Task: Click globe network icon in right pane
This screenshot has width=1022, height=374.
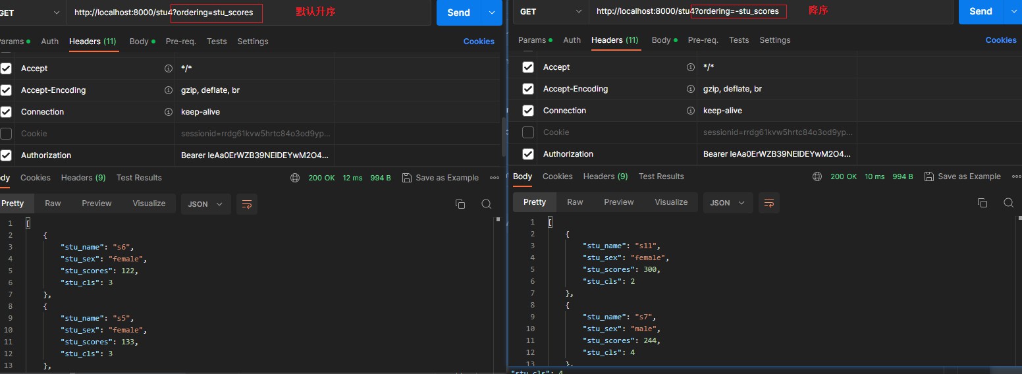Action: pyautogui.click(x=817, y=176)
